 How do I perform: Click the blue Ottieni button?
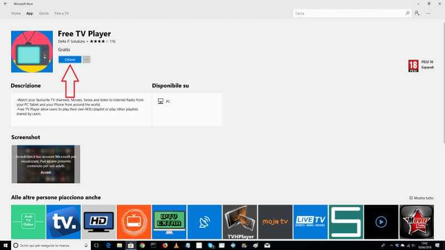click(70, 59)
